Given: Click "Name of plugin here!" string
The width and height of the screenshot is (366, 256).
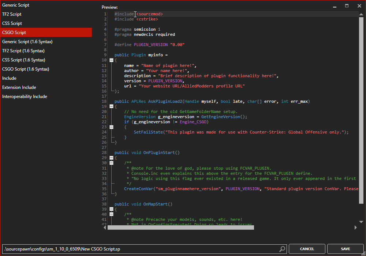Looking at the screenshot, I should (168, 65).
